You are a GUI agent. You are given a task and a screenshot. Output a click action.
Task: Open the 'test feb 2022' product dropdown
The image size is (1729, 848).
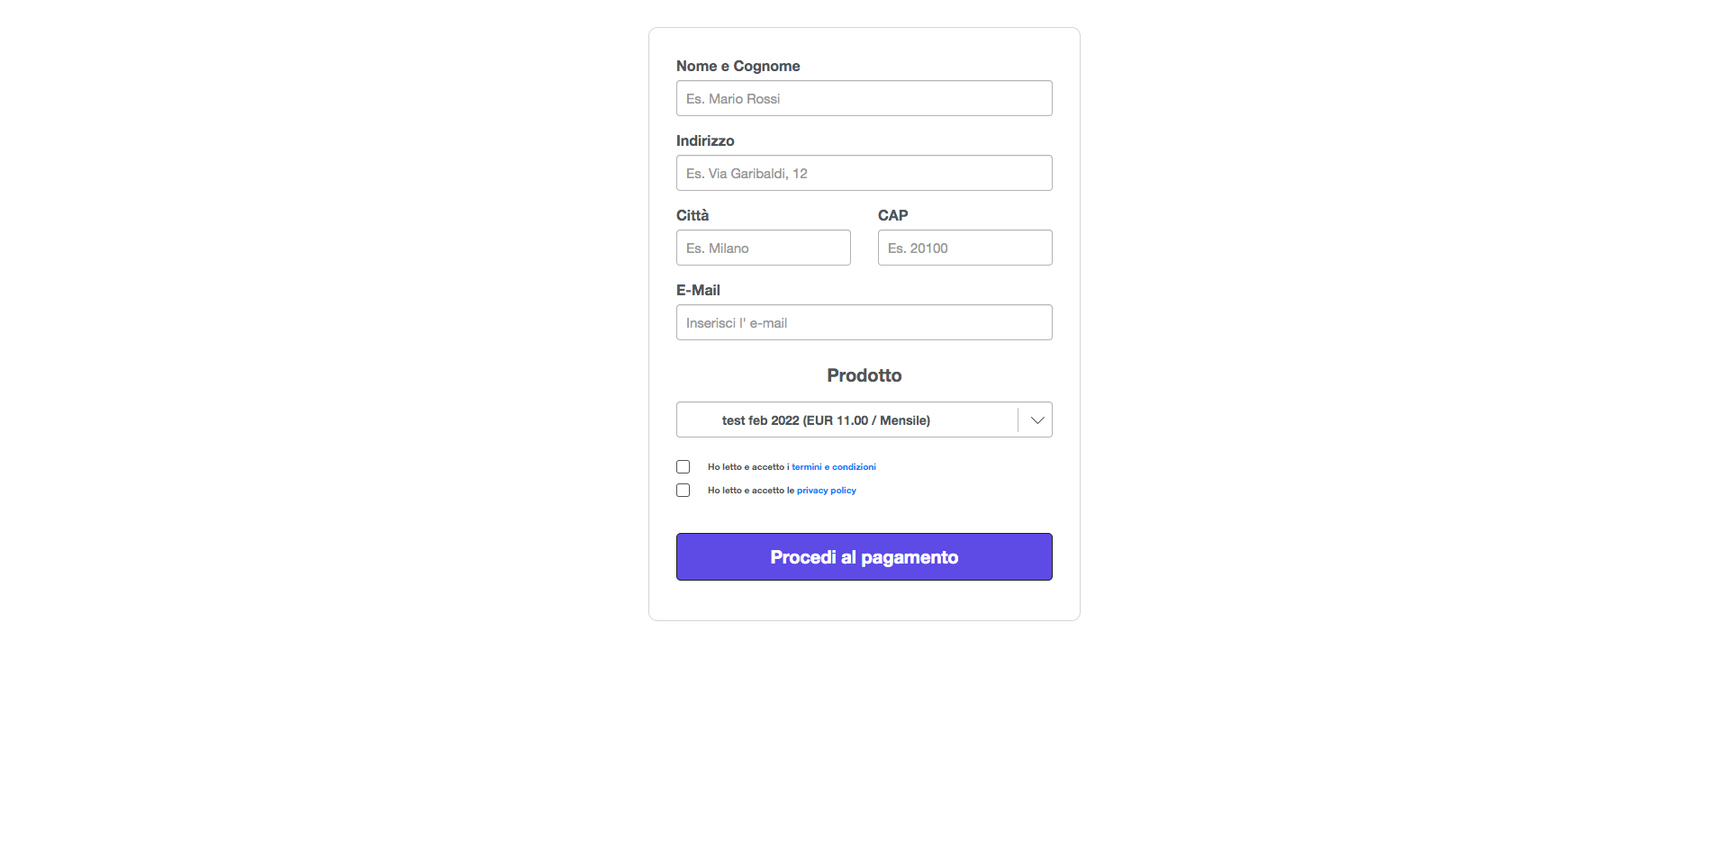tap(846, 420)
